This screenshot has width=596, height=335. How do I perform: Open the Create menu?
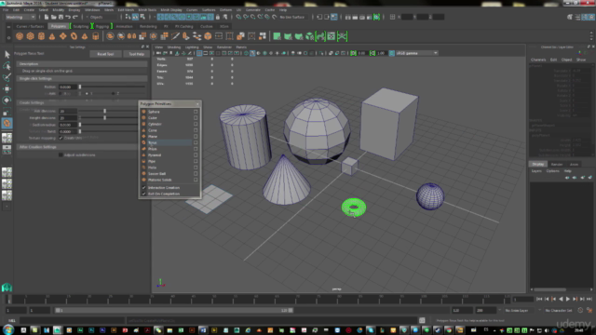[x=29, y=10]
